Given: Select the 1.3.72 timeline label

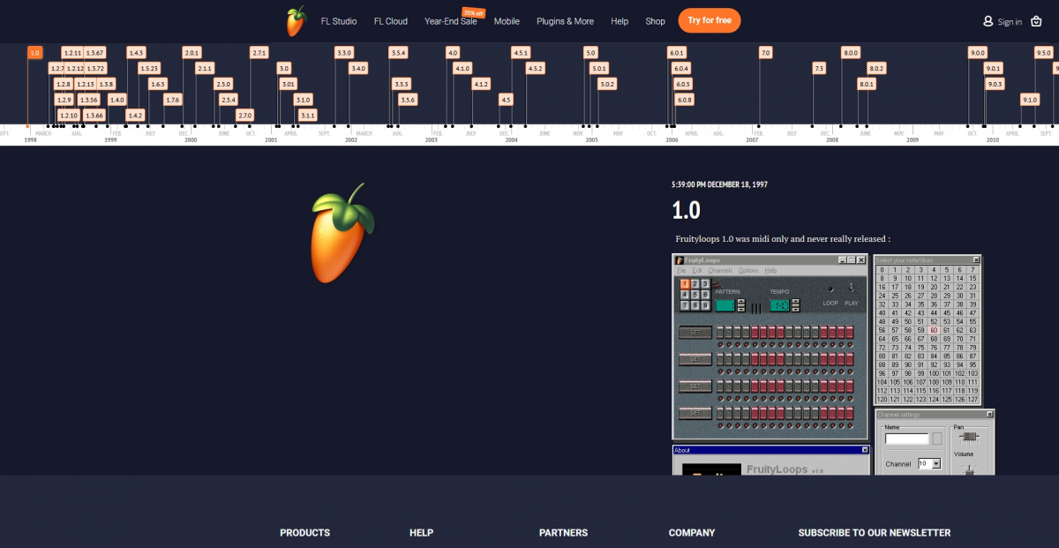Looking at the screenshot, I should pos(95,68).
